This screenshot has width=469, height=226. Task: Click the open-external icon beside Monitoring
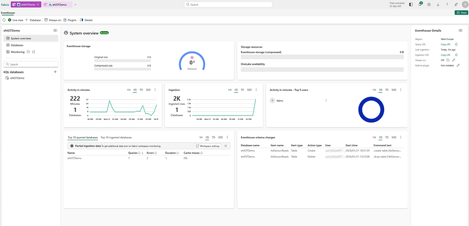[x=33, y=52]
